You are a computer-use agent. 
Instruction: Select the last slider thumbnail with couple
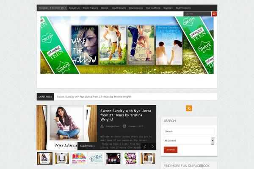point(148,158)
